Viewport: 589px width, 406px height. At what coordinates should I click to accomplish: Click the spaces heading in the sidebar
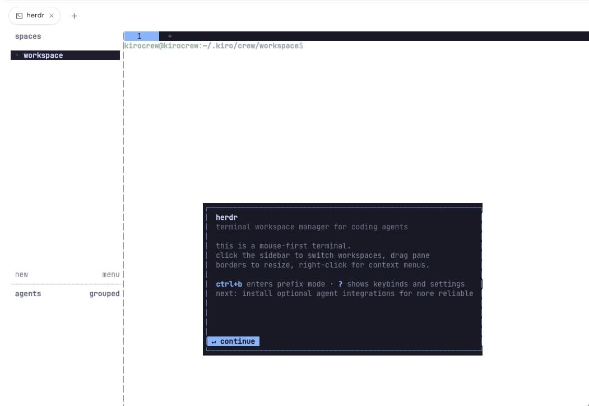tap(28, 36)
